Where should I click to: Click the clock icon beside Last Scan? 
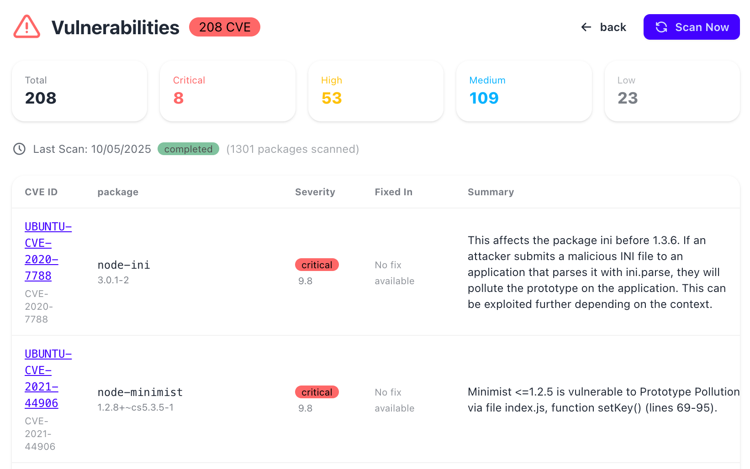pyautogui.click(x=19, y=149)
